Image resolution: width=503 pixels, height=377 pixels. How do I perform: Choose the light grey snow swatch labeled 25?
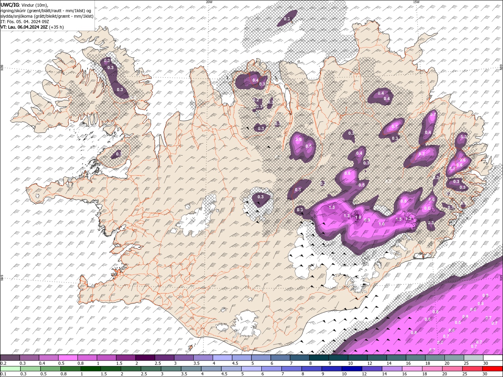point(473,358)
